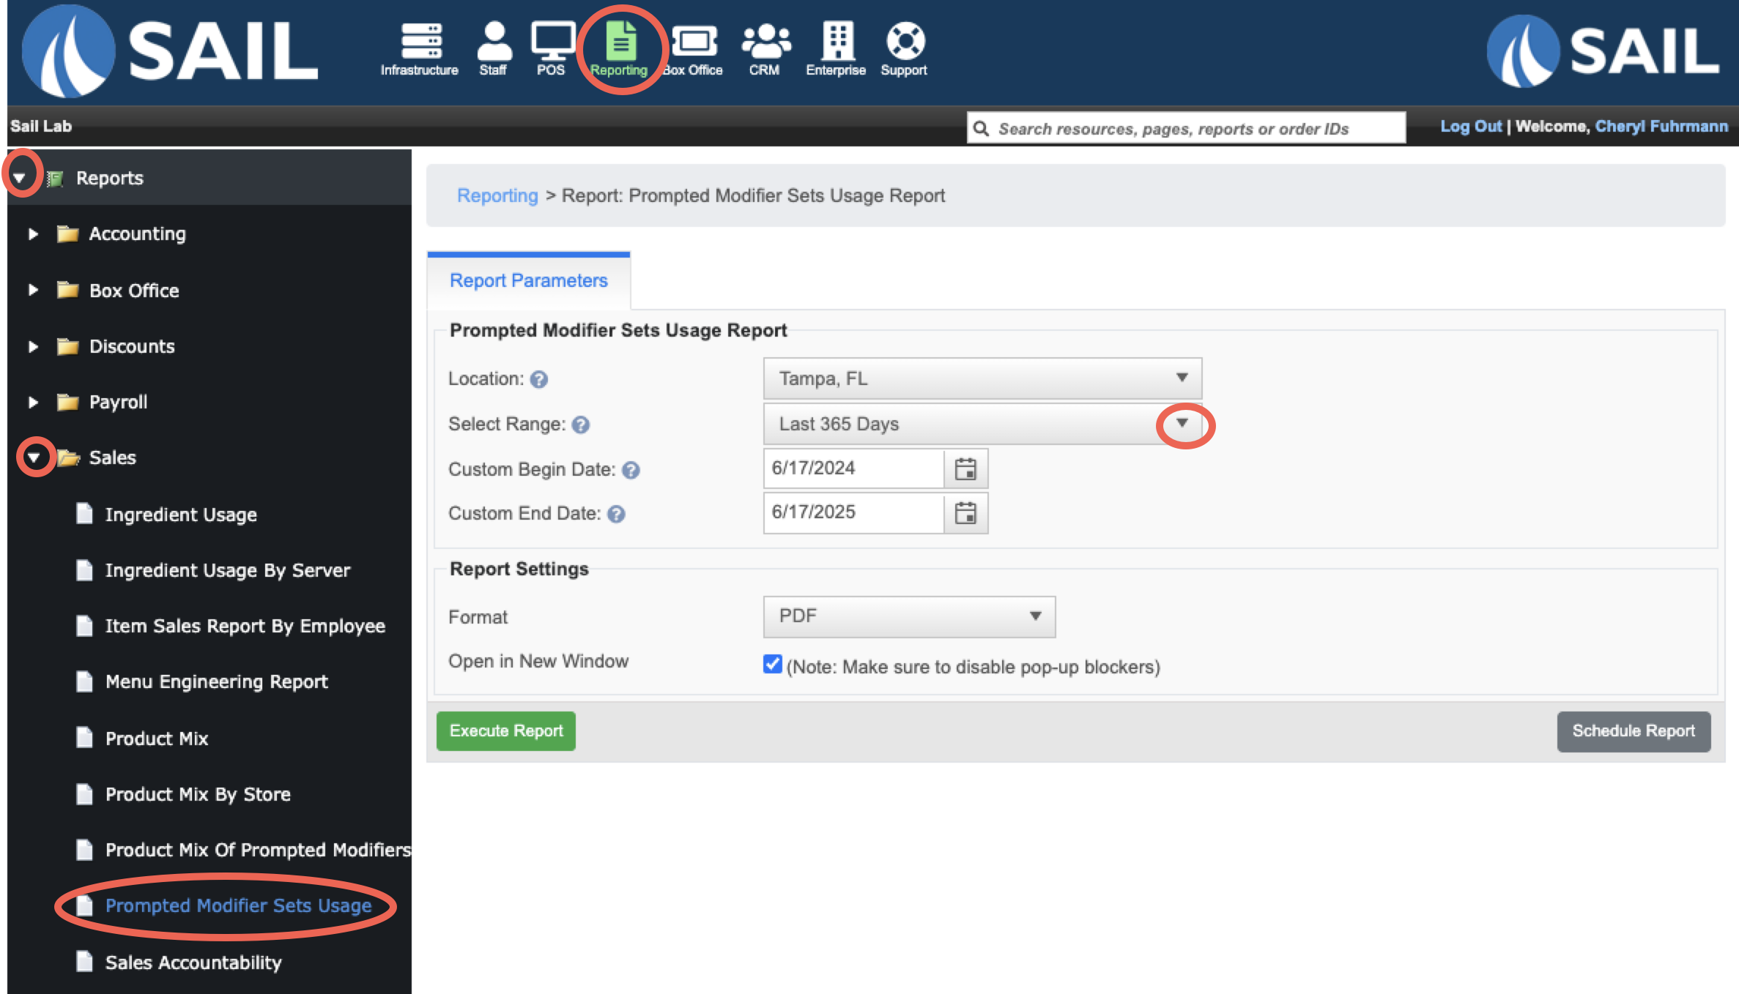Open the Product Mix report

point(157,739)
